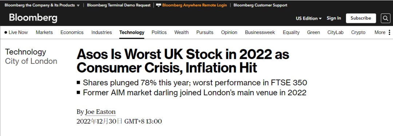The width and height of the screenshot is (393, 136).
Task: Open Bloomberg Customer Support link
Action: pyautogui.click(x=261, y=5)
